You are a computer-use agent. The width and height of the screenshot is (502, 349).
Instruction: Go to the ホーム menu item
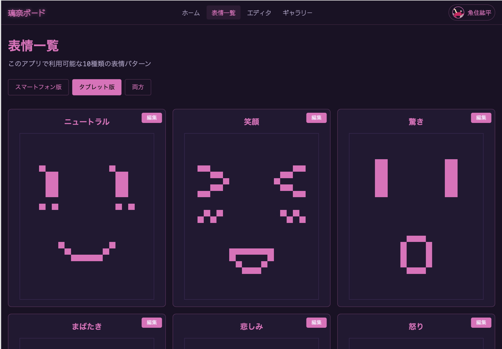pos(191,13)
